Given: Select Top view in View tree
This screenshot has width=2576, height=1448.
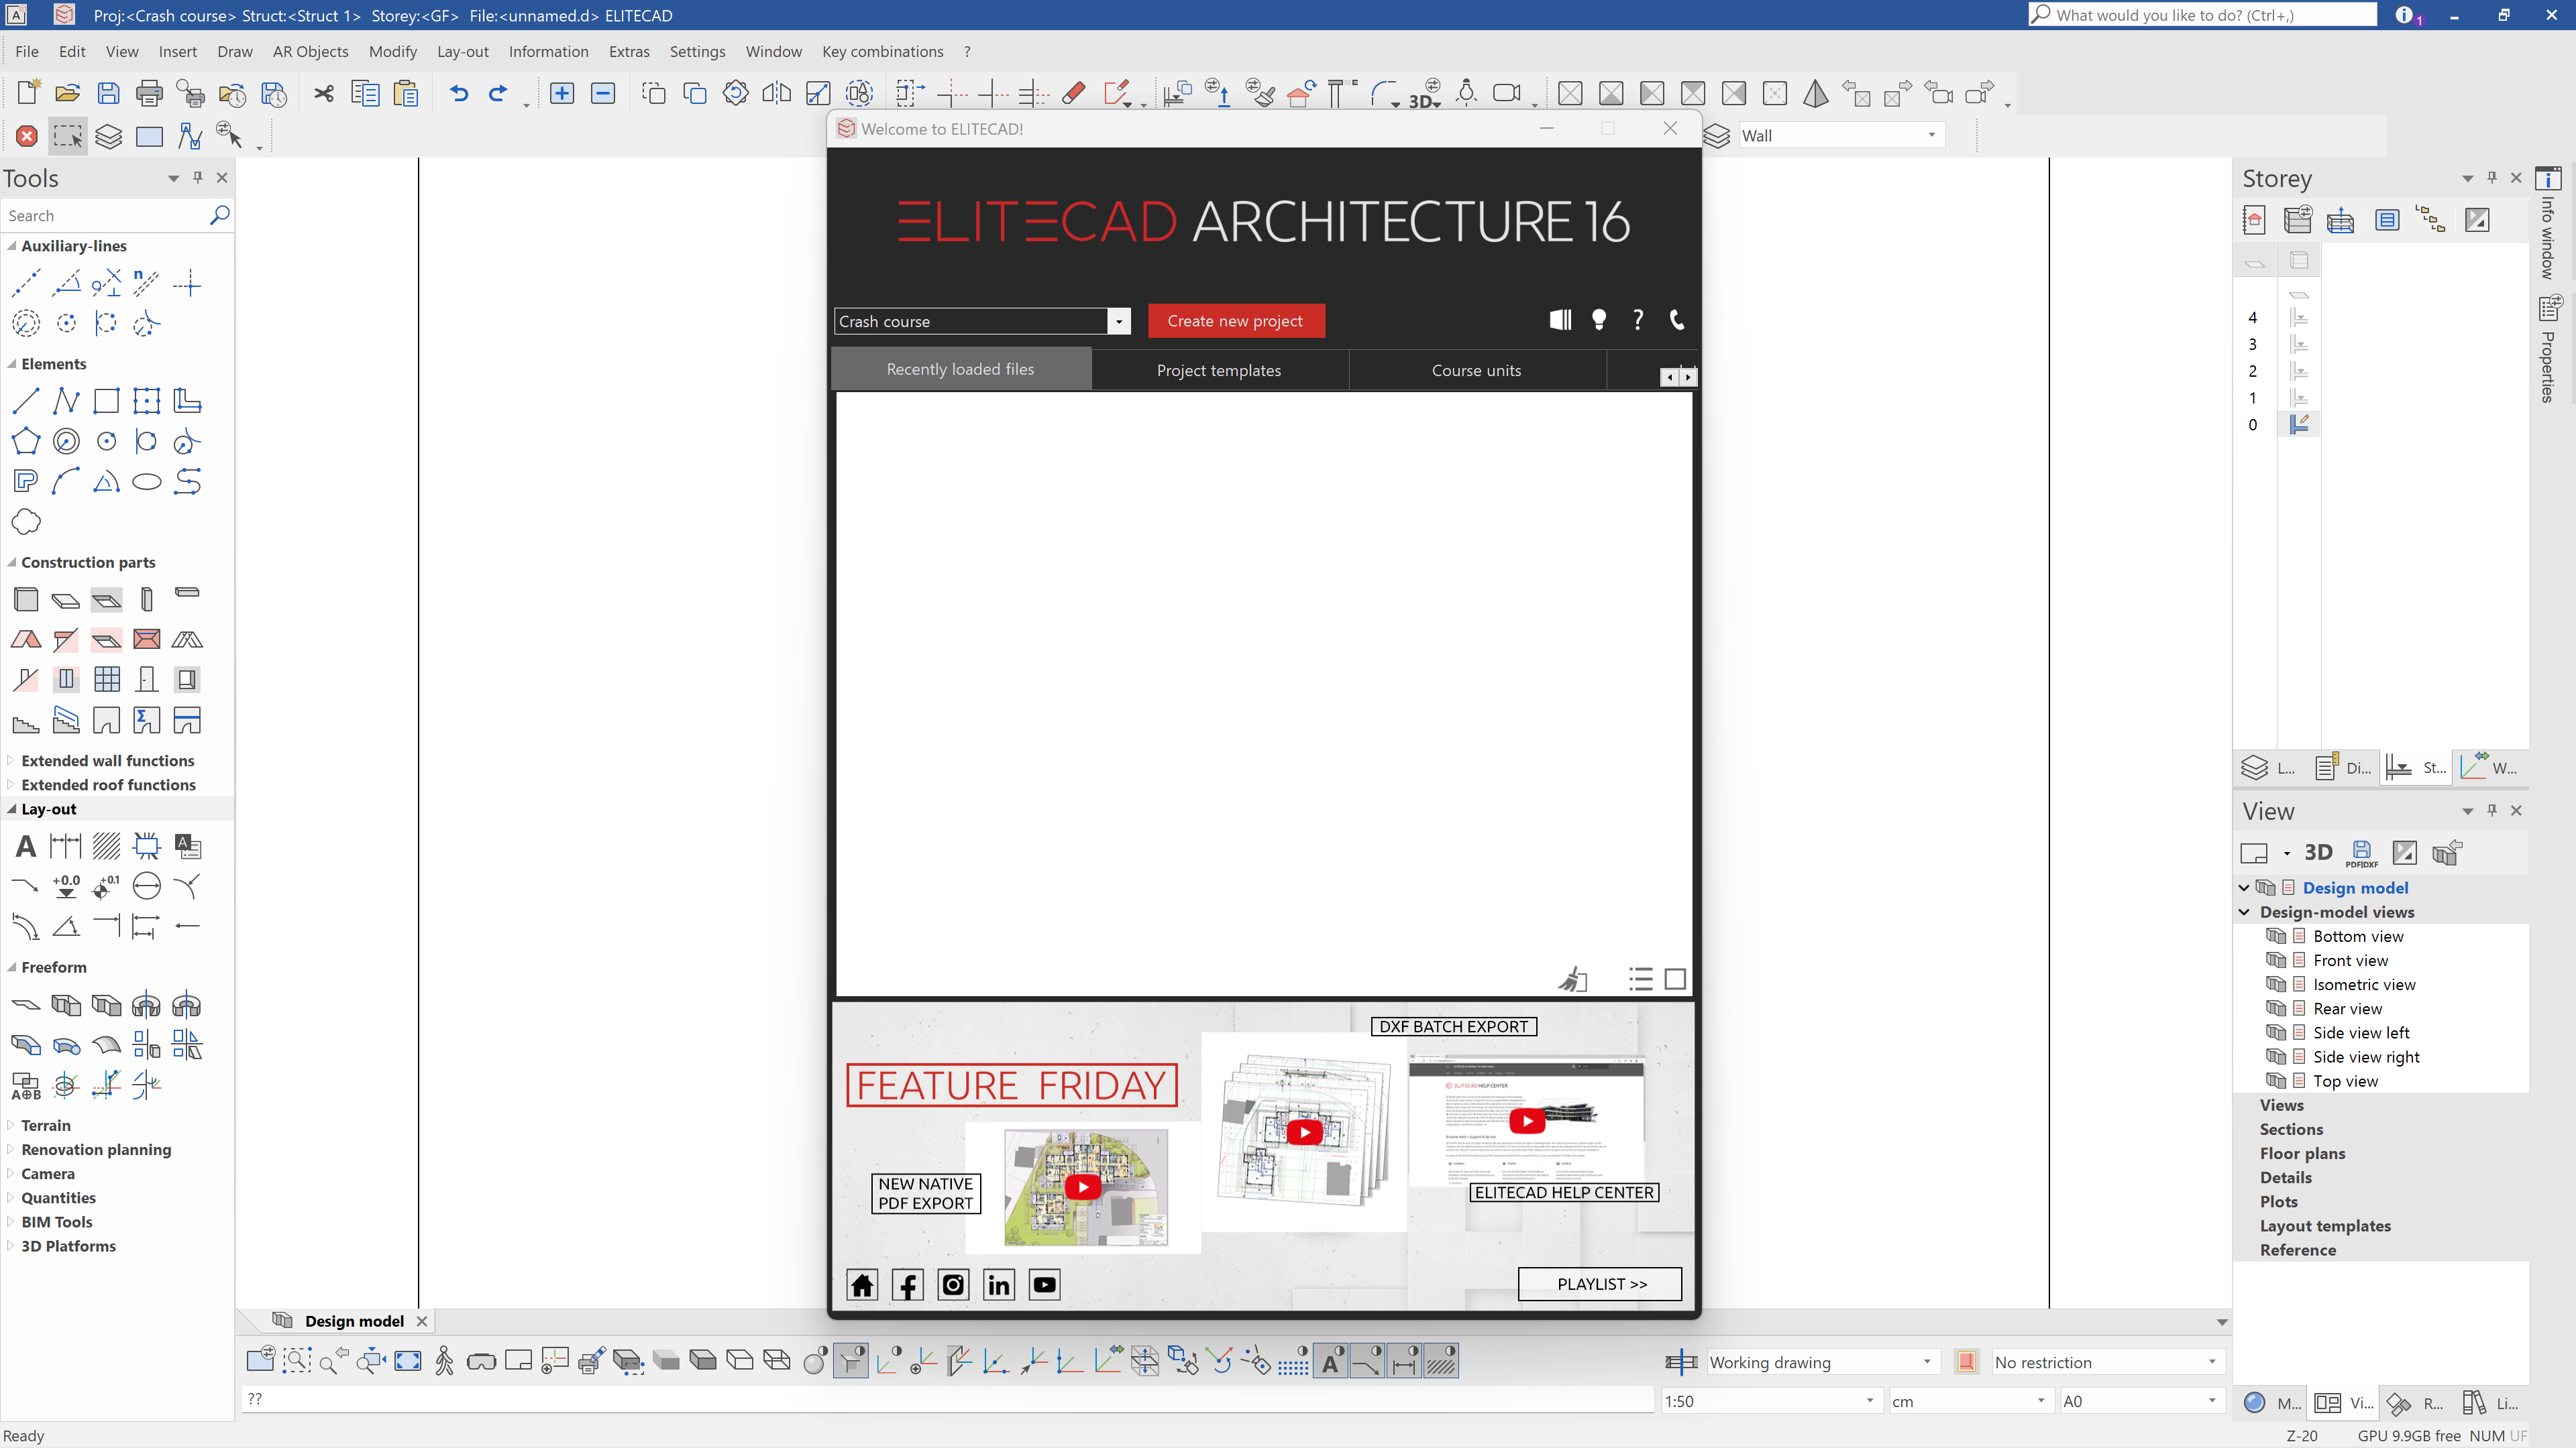Looking at the screenshot, I should (2345, 1080).
